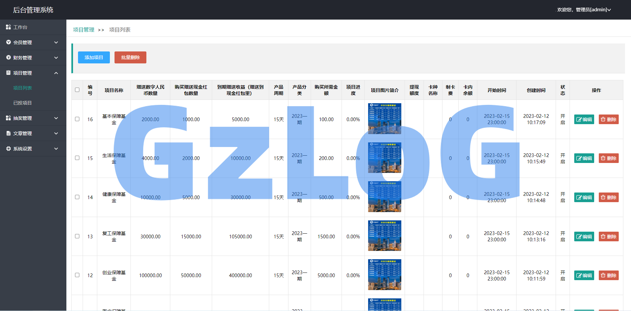631x311 pixels.
Task: Expand the 系统设置 menu chevron
Action: click(56, 149)
